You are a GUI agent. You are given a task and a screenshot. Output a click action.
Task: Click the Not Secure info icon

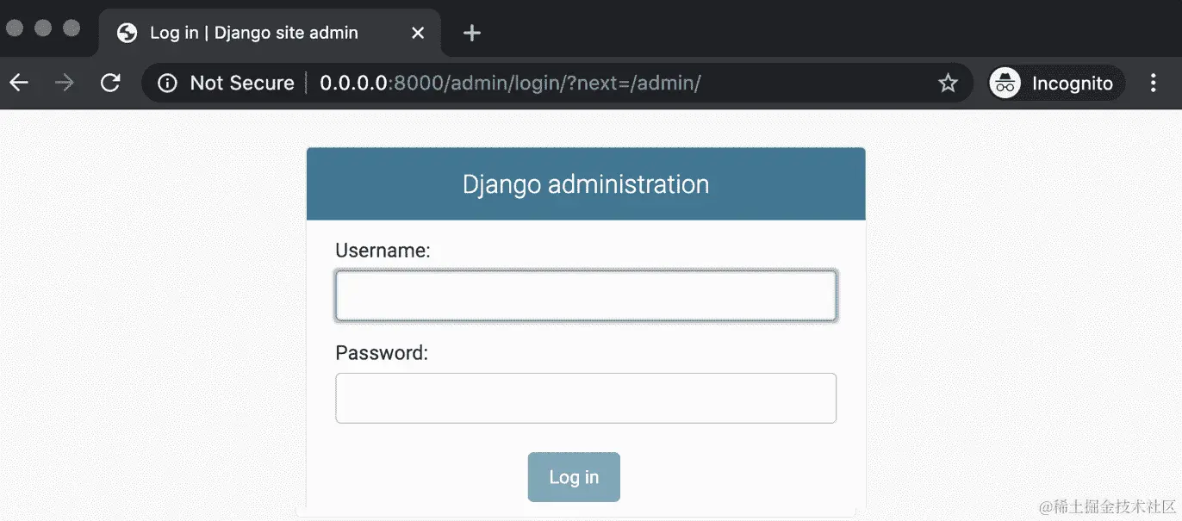pos(167,83)
